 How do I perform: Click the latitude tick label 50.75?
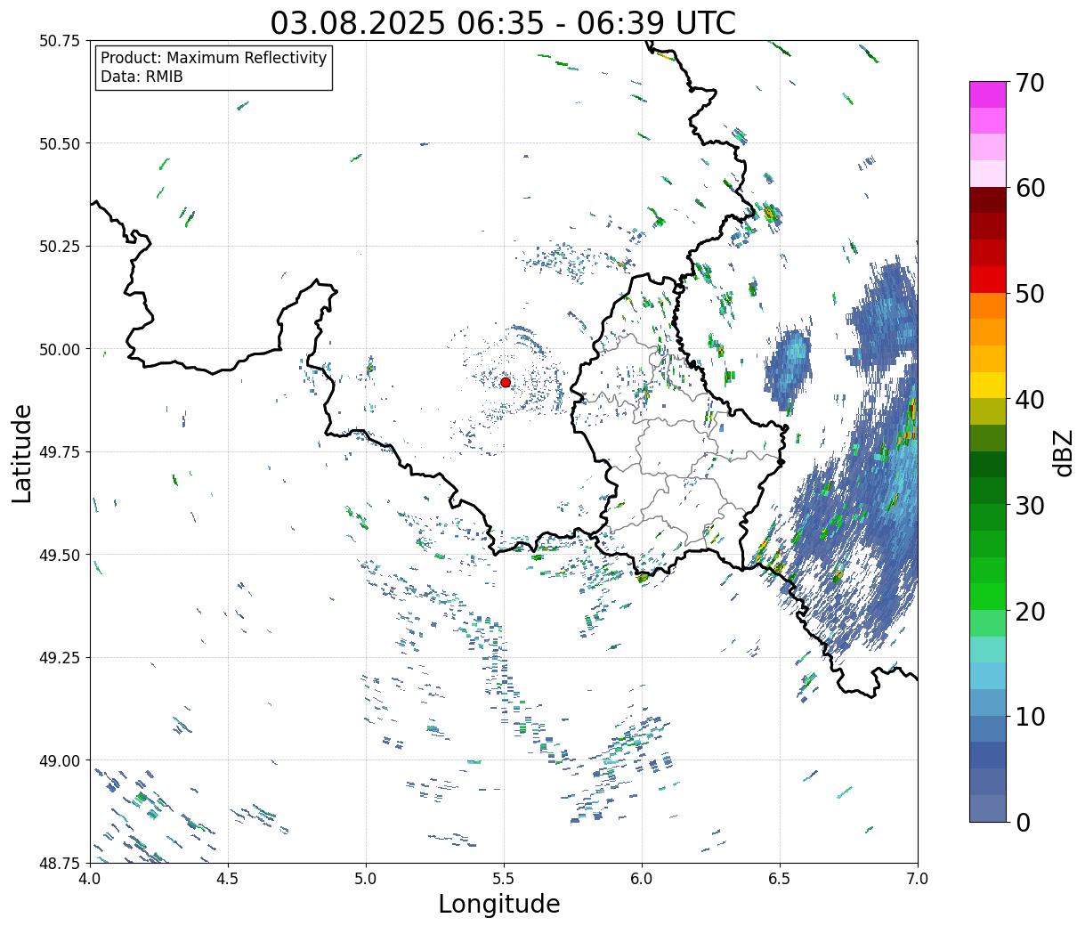[x=60, y=41]
